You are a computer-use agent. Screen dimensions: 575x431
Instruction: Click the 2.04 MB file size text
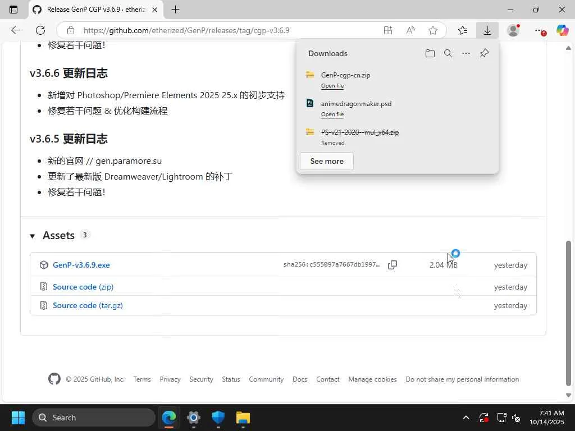click(x=444, y=265)
